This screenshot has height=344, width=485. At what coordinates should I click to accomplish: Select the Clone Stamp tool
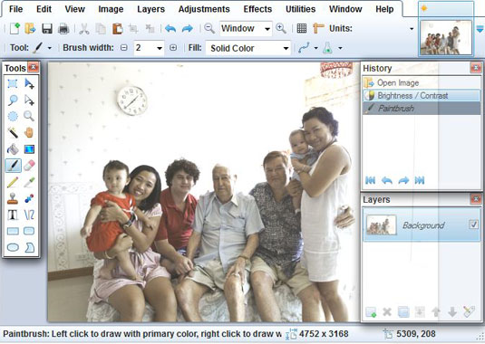point(13,198)
